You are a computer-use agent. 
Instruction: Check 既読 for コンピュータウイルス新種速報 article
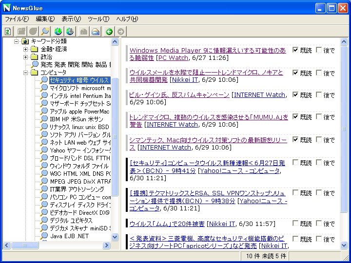(295, 162)
